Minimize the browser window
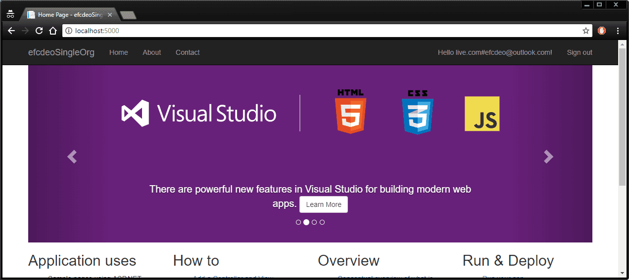Screen dimensions: 629x280 tap(587, 4)
